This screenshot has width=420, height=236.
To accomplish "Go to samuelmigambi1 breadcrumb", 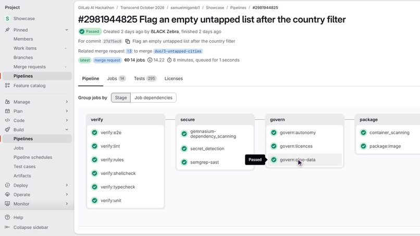I will (185, 7).
